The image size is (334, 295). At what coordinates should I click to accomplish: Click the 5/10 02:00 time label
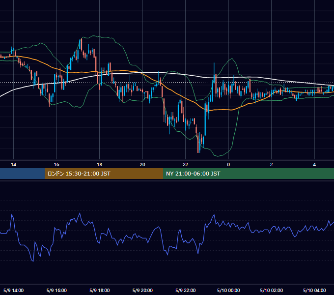point(271,290)
